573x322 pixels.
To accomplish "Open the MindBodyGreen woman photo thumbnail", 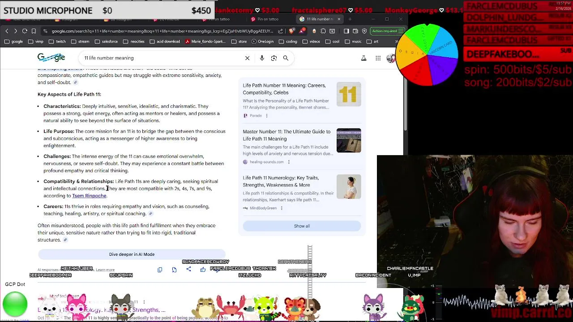I will [349, 186].
